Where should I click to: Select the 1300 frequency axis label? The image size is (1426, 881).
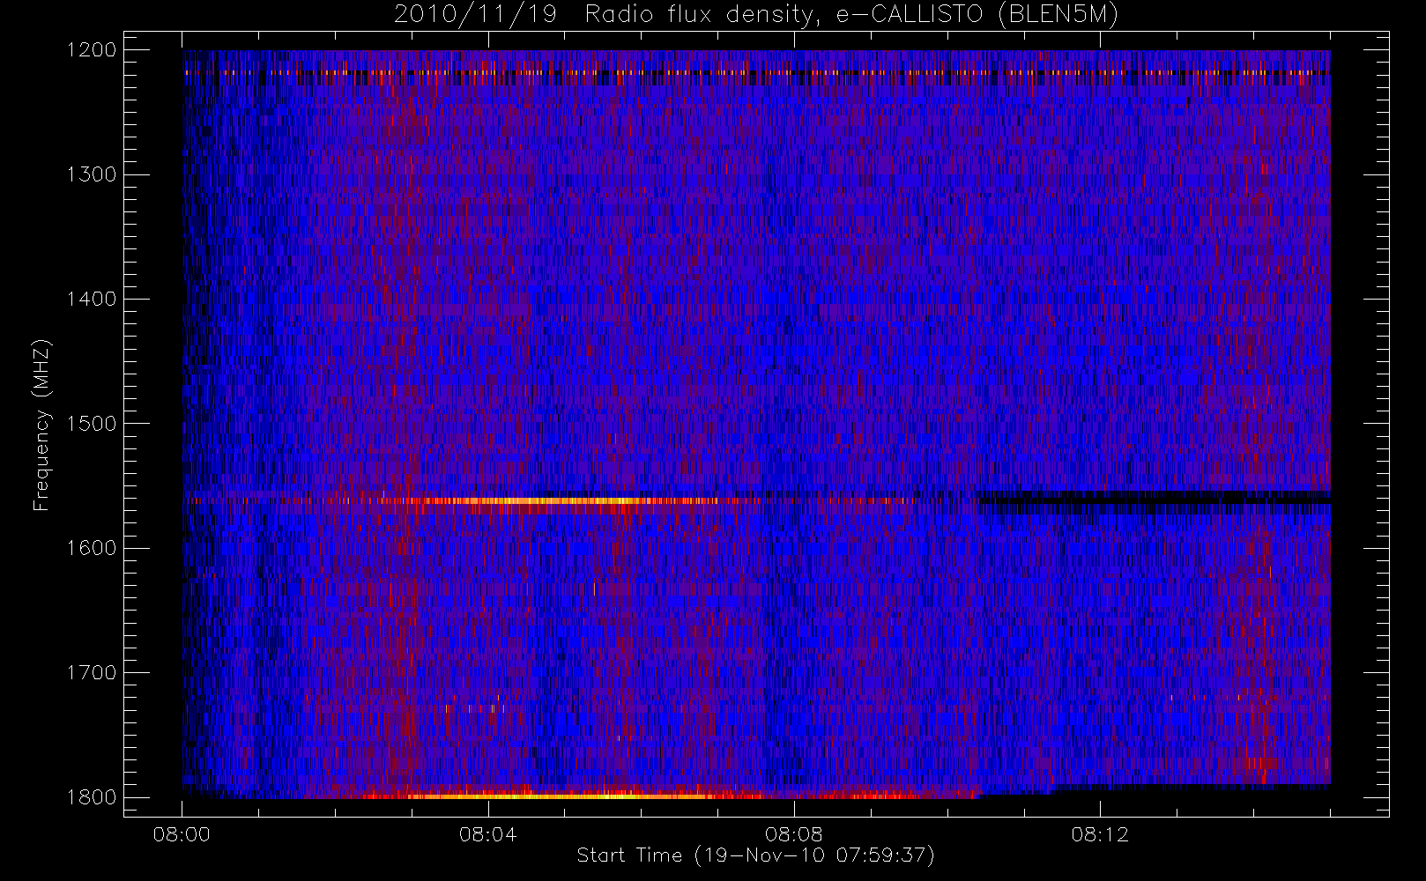[92, 174]
